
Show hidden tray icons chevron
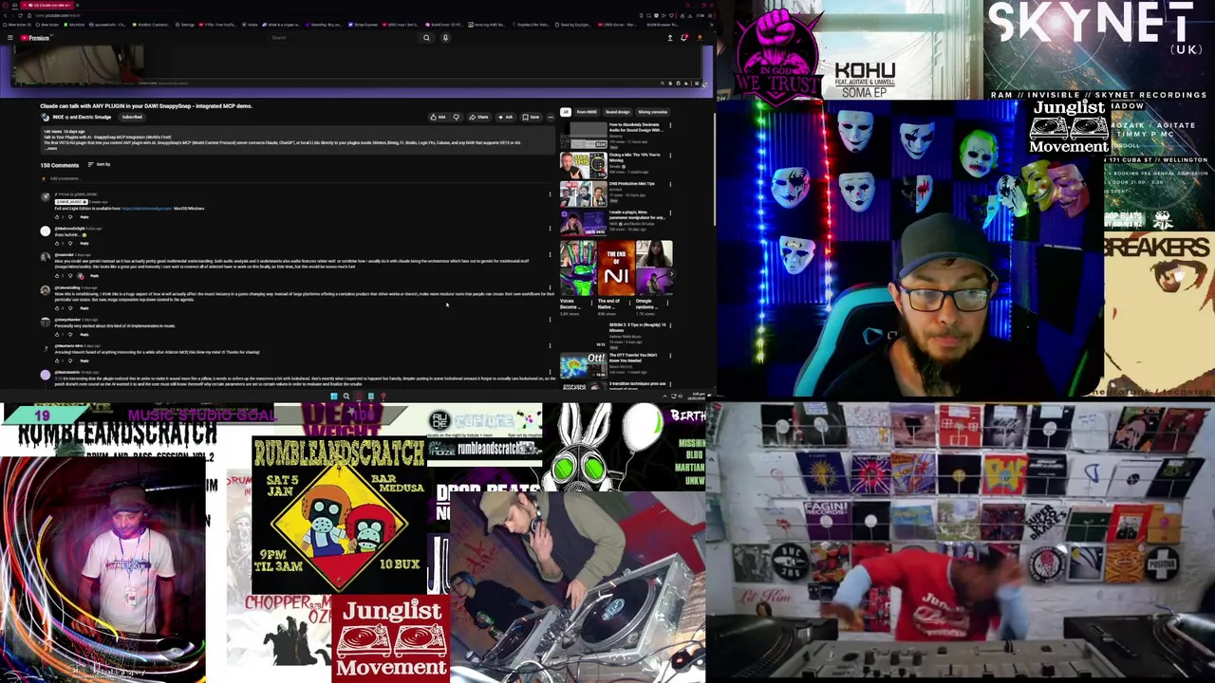[x=664, y=397]
